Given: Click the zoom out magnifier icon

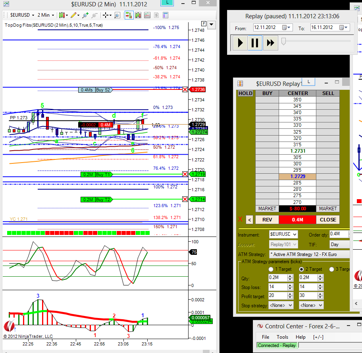Looking at the screenshot, I should pyautogui.click(x=94, y=15).
